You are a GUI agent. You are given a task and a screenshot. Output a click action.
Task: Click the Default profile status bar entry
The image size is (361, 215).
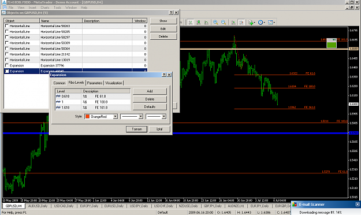point(162,213)
